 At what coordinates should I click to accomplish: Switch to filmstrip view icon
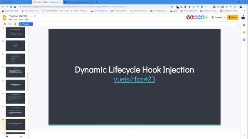7,136
